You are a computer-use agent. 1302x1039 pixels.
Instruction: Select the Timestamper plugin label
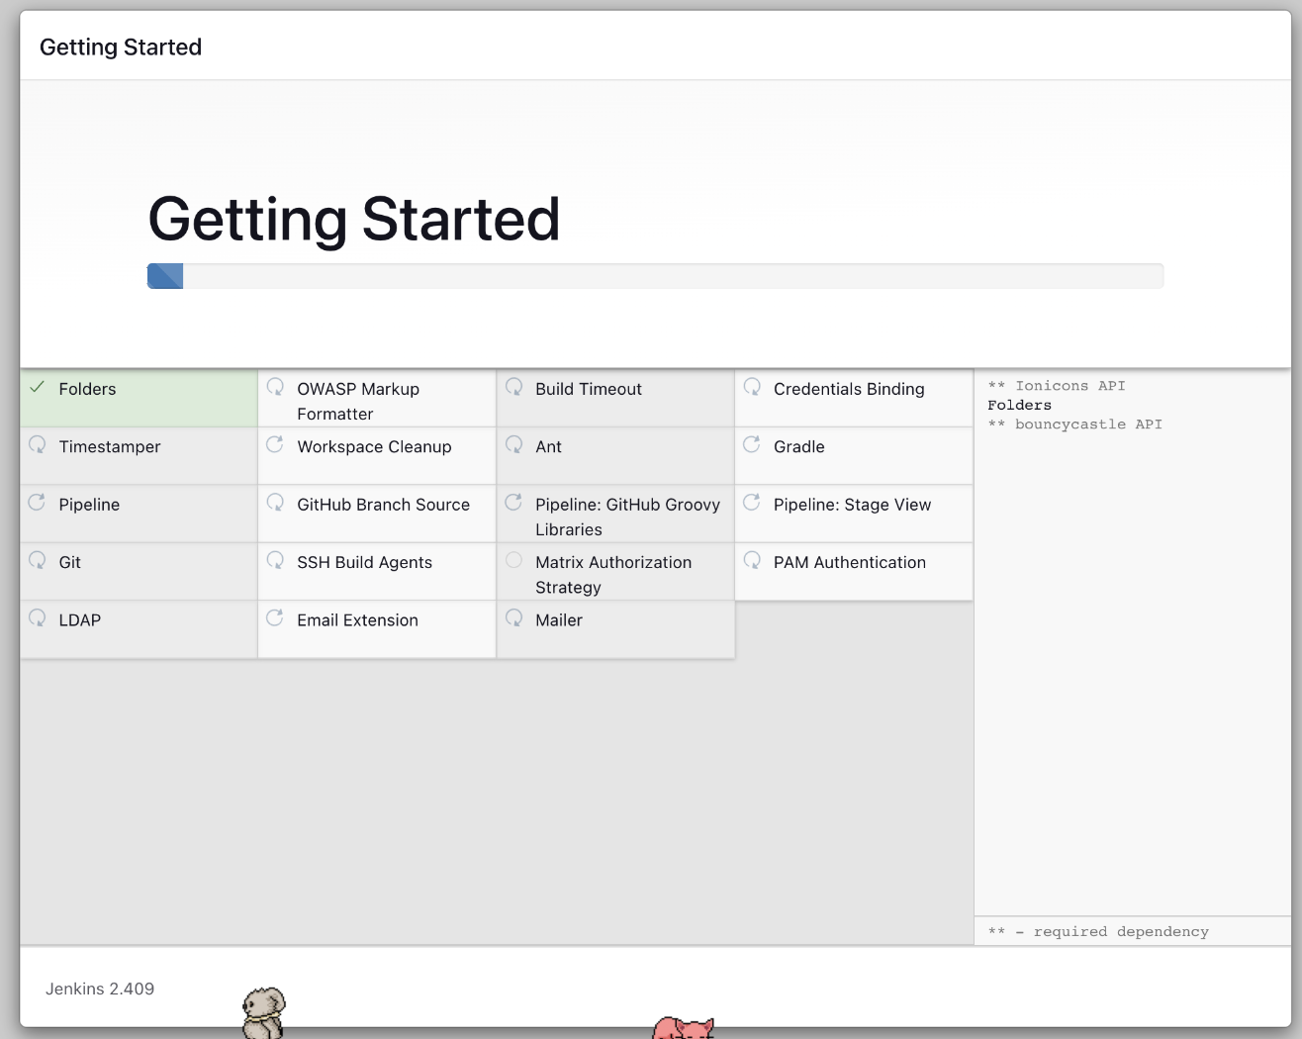coord(110,446)
